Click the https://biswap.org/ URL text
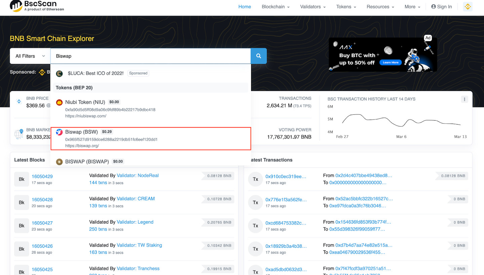 [x=82, y=146]
